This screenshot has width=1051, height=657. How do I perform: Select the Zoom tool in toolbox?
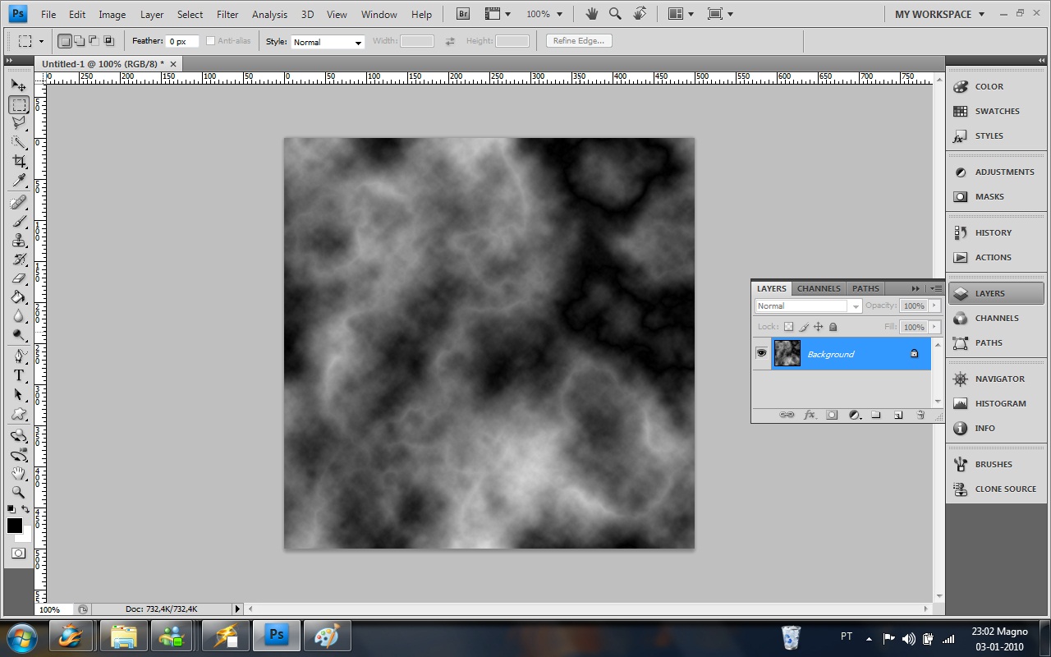click(x=18, y=493)
